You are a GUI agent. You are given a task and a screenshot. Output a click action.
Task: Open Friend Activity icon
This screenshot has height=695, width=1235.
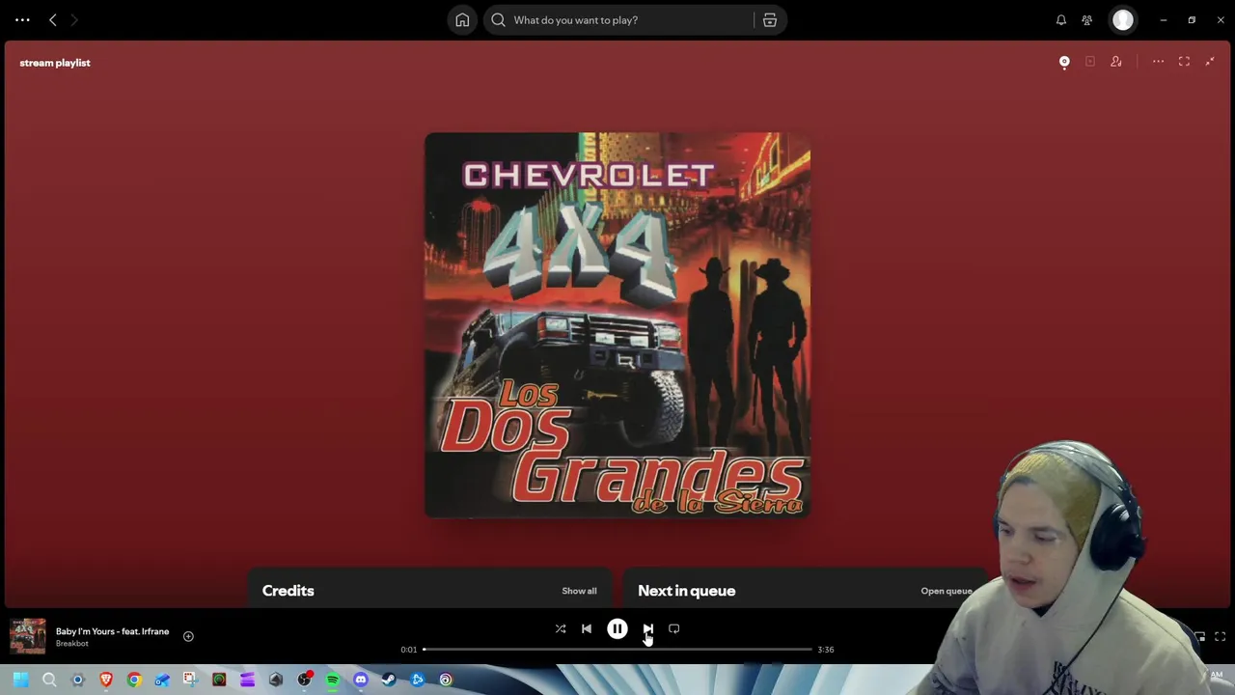click(1087, 19)
